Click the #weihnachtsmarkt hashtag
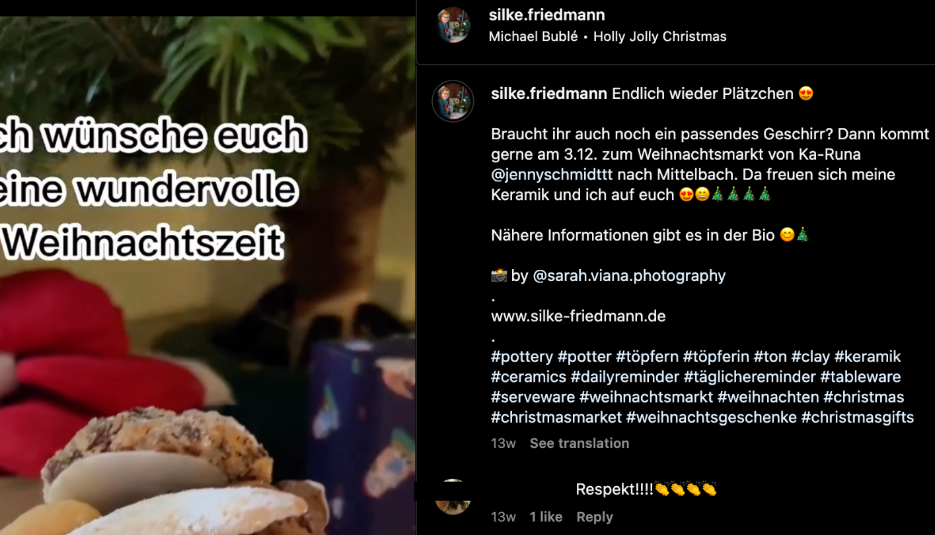This screenshot has height=535, width=935. [646, 397]
